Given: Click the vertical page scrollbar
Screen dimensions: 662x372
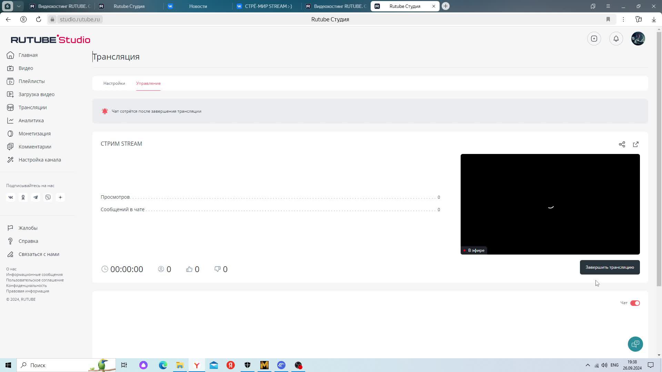Looking at the screenshot, I should click(x=659, y=158).
